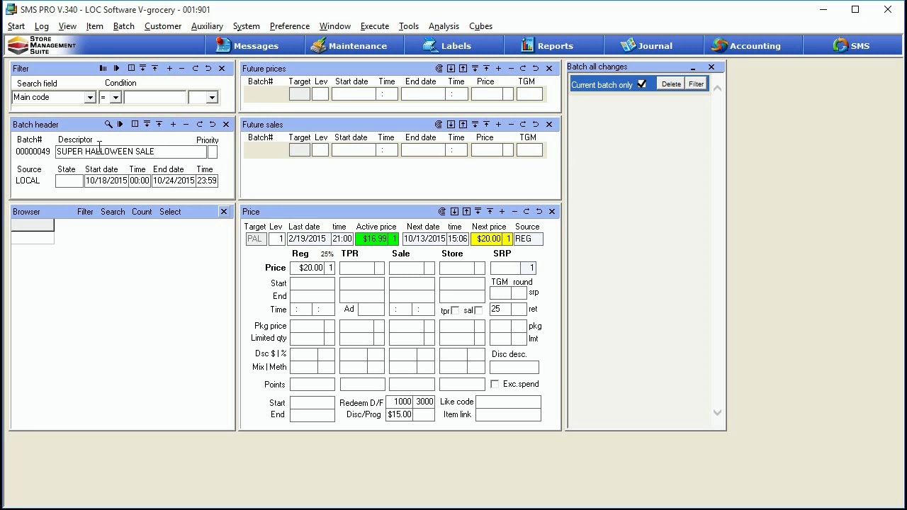
Task: Click Search in the Browser panel
Action: click(113, 212)
